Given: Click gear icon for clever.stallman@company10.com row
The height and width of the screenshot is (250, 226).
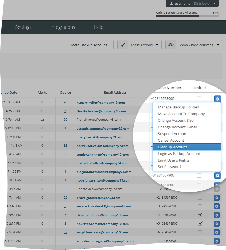Looking at the screenshot, I should pos(216,215).
